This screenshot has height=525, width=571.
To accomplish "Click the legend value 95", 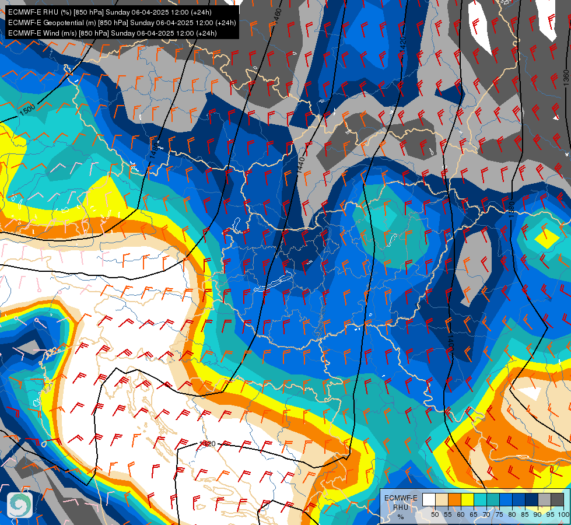I will [551, 514].
